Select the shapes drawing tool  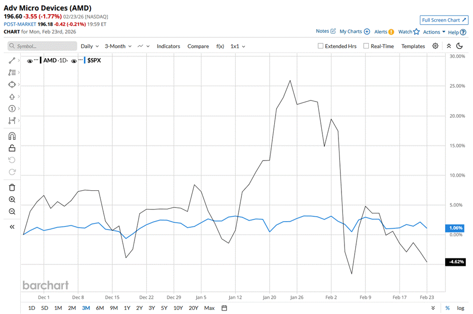click(x=12, y=85)
